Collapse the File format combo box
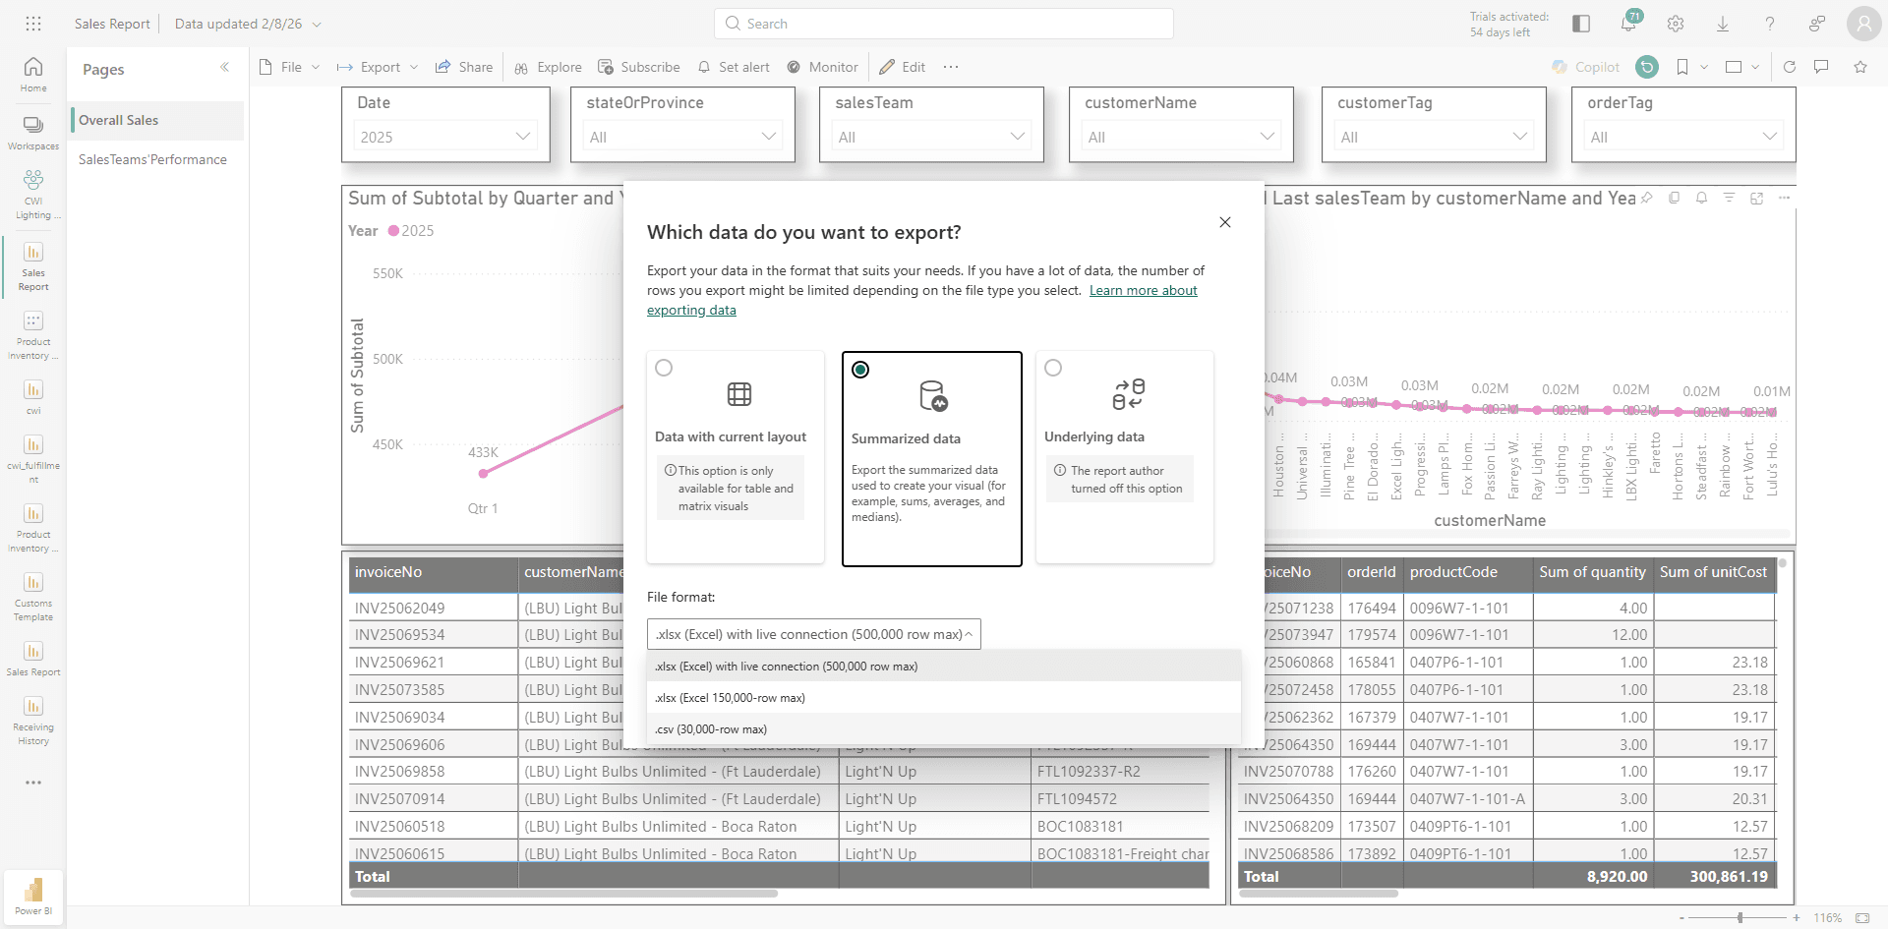Image resolution: width=1888 pixels, height=929 pixels. click(x=814, y=634)
